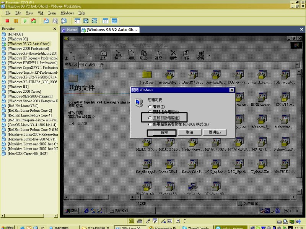Open the VM menu
306x229 pixels.
41,13
